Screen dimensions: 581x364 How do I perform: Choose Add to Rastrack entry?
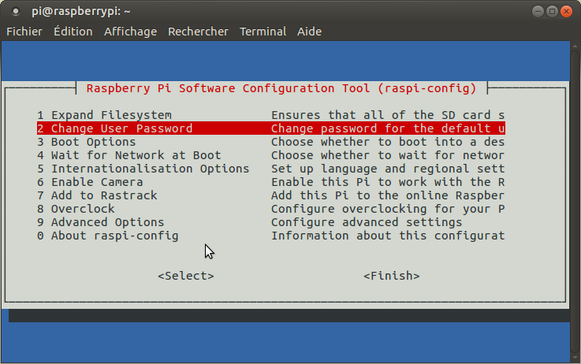[97, 195]
